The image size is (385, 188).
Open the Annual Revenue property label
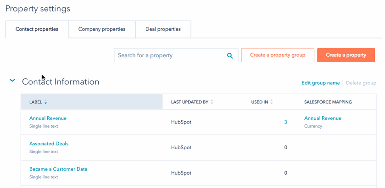click(x=48, y=118)
